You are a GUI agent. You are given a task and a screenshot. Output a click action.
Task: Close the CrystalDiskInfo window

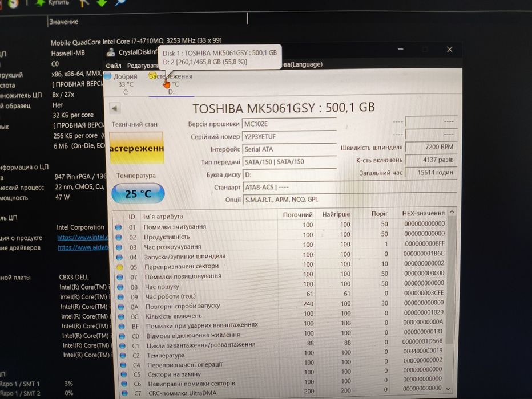click(450, 50)
